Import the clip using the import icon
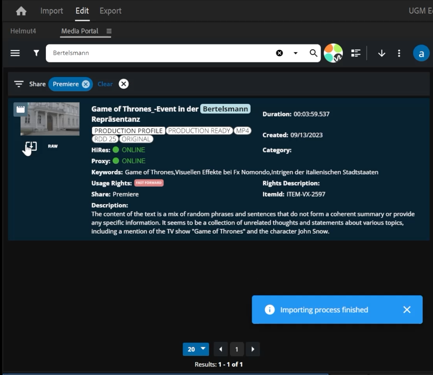Viewport: 433px width, 375px height. (31, 146)
